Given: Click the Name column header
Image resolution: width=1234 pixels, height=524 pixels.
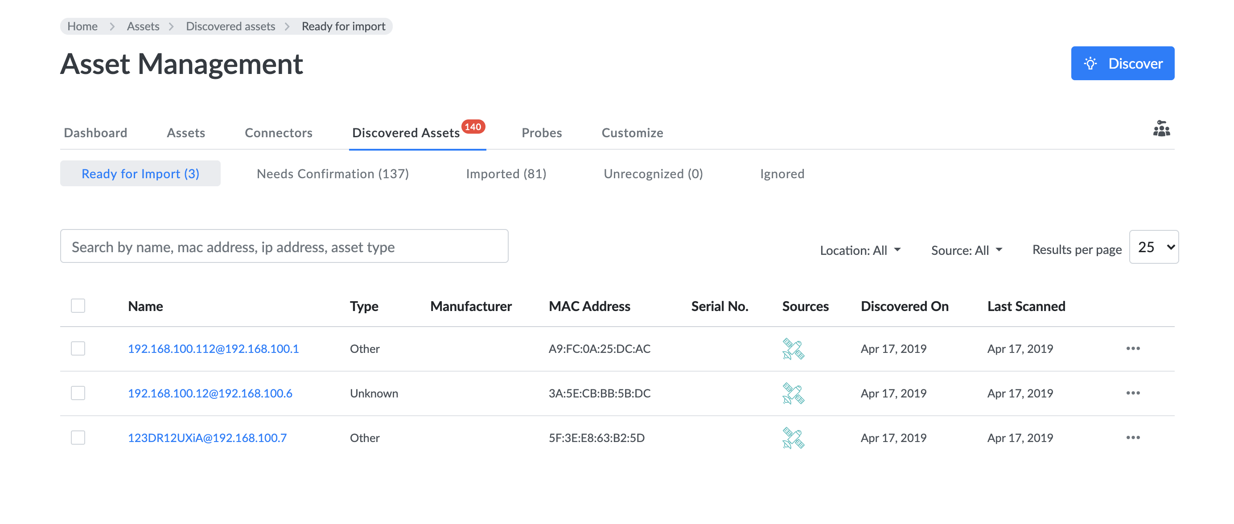Looking at the screenshot, I should pyautogui.click(x=145, y=306).
